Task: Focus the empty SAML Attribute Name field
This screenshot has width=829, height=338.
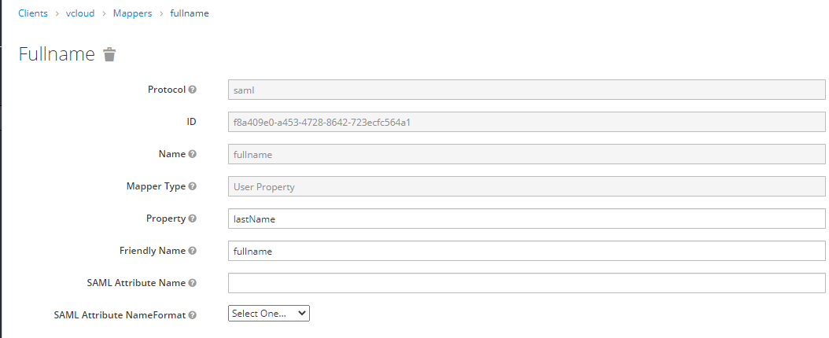Action: tap(526, 283)
